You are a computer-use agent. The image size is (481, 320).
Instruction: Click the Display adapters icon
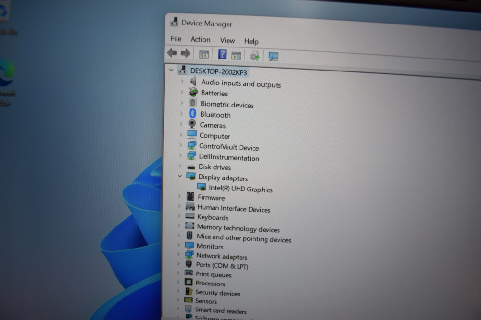coord(191,177)
